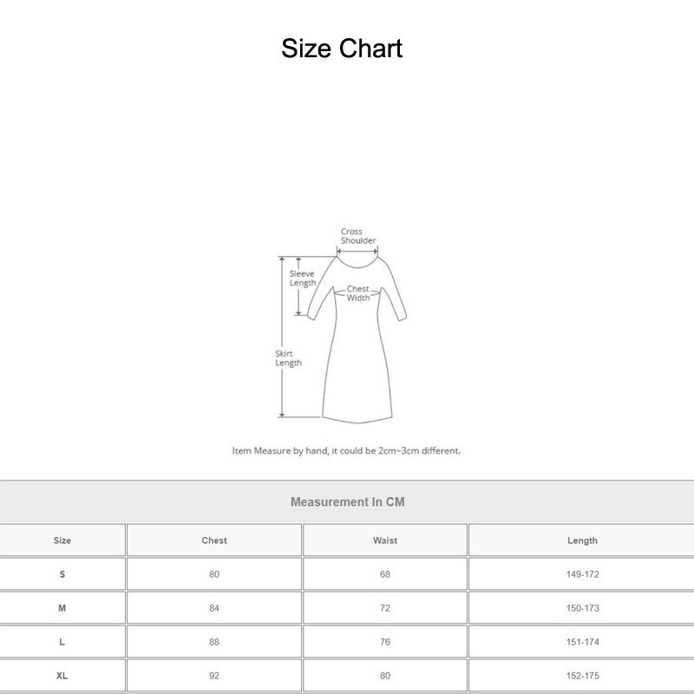The image size is (694, 694).
Task: Select chest value 80 for size S
Action: (213, 573)
